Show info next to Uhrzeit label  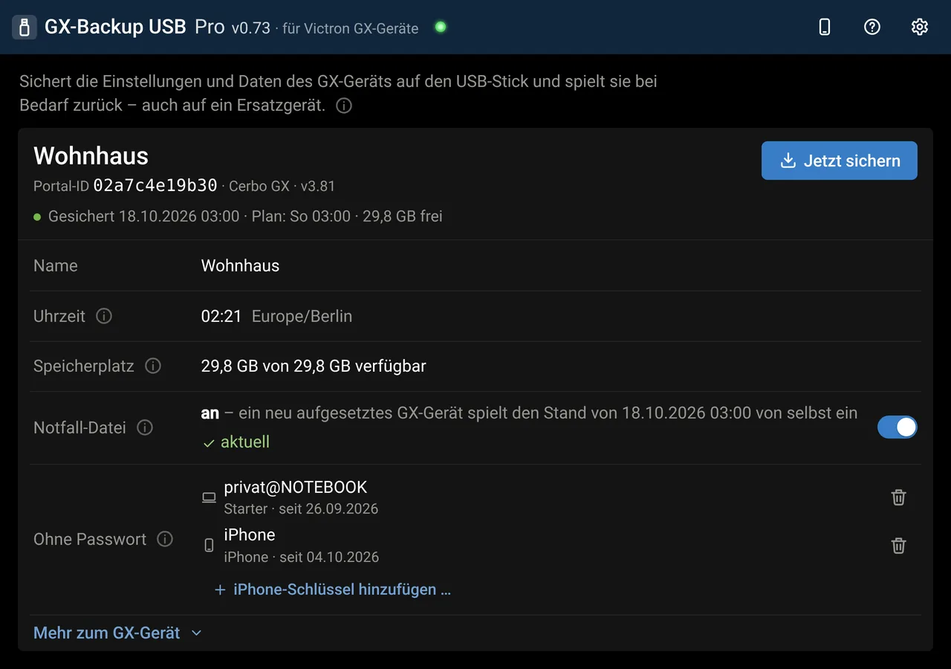coord(104,316)
